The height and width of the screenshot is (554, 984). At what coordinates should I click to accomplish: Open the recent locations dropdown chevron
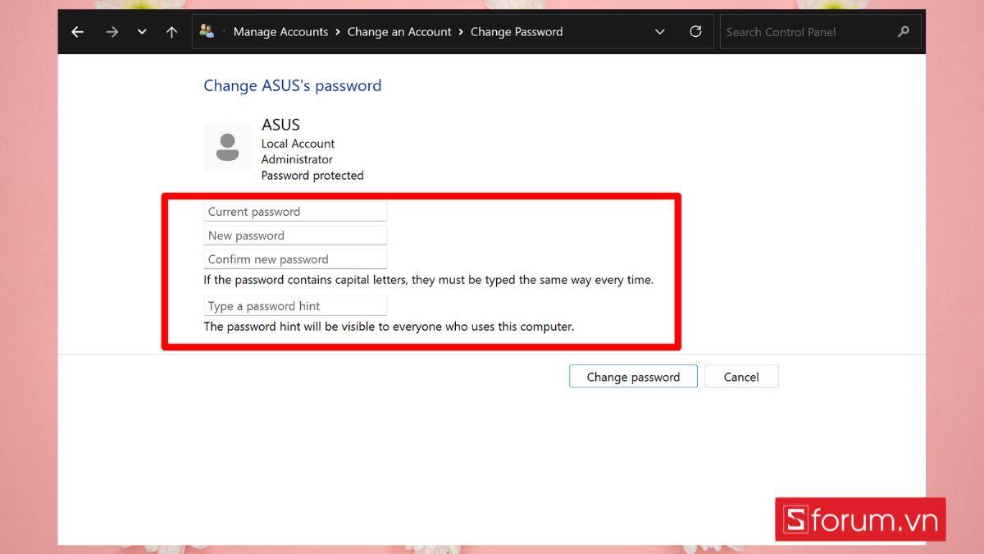pyautogui.click(x=142, y=32)
